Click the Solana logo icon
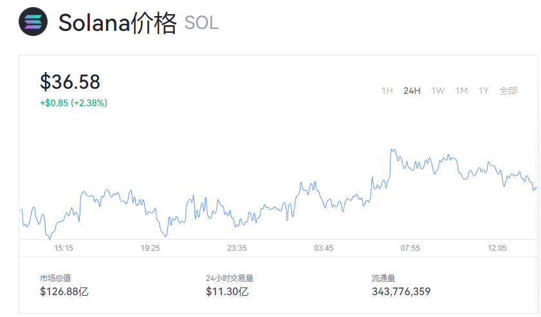This screenshot has width=541, height=317. (x=33, y=22)
